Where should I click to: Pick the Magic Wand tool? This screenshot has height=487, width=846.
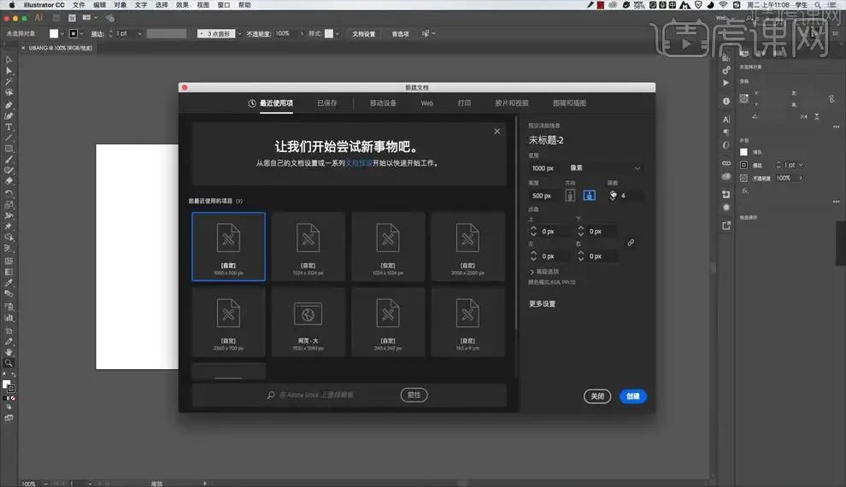coord(9,82)
